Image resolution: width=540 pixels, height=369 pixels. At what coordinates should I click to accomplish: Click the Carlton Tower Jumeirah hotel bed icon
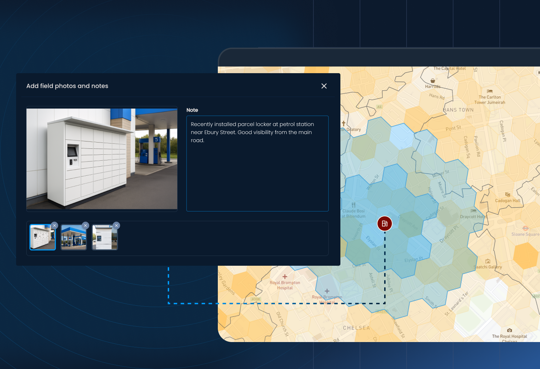click(490, 91)
